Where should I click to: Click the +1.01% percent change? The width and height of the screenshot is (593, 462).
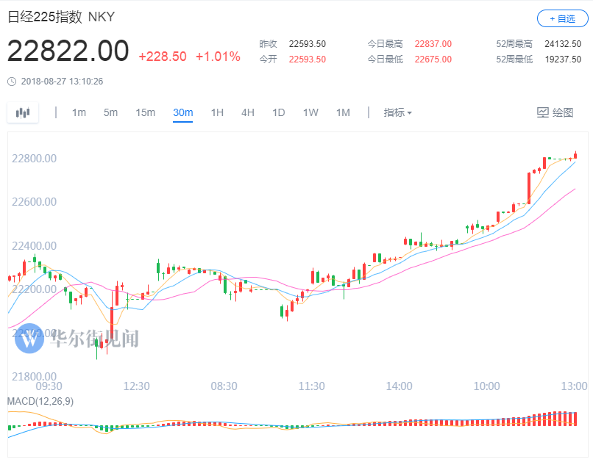(218, 57)
